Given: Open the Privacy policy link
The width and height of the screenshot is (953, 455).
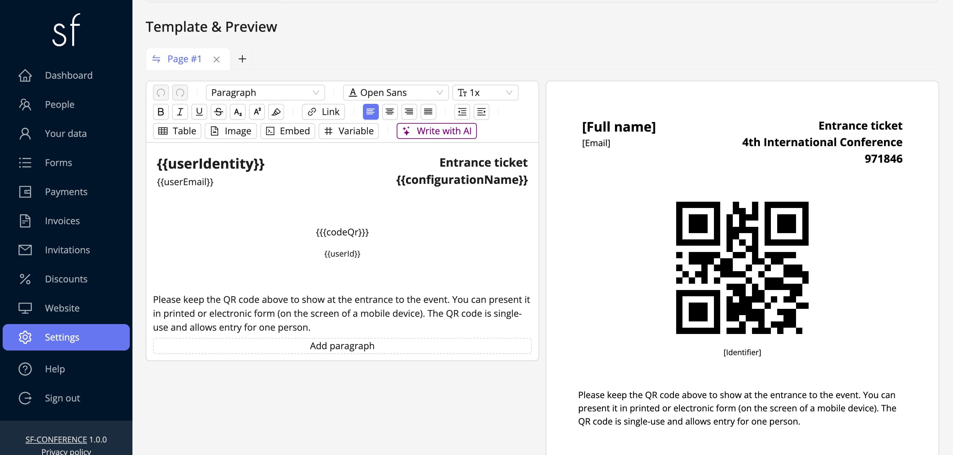Looking at the screenshot, I should coord(66,451).
